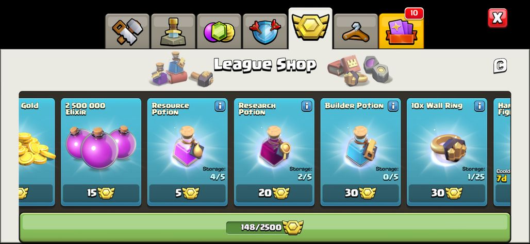Open the clothes hanger skins tab
Image resolution: width=530 pixels, height=244 pixels.
pyautogui.click(x=356, y=31)
